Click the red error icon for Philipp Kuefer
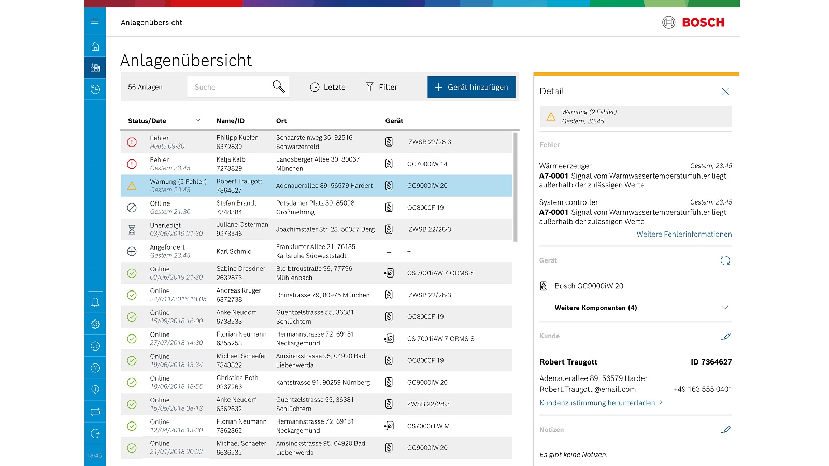 tap(132, 142)
